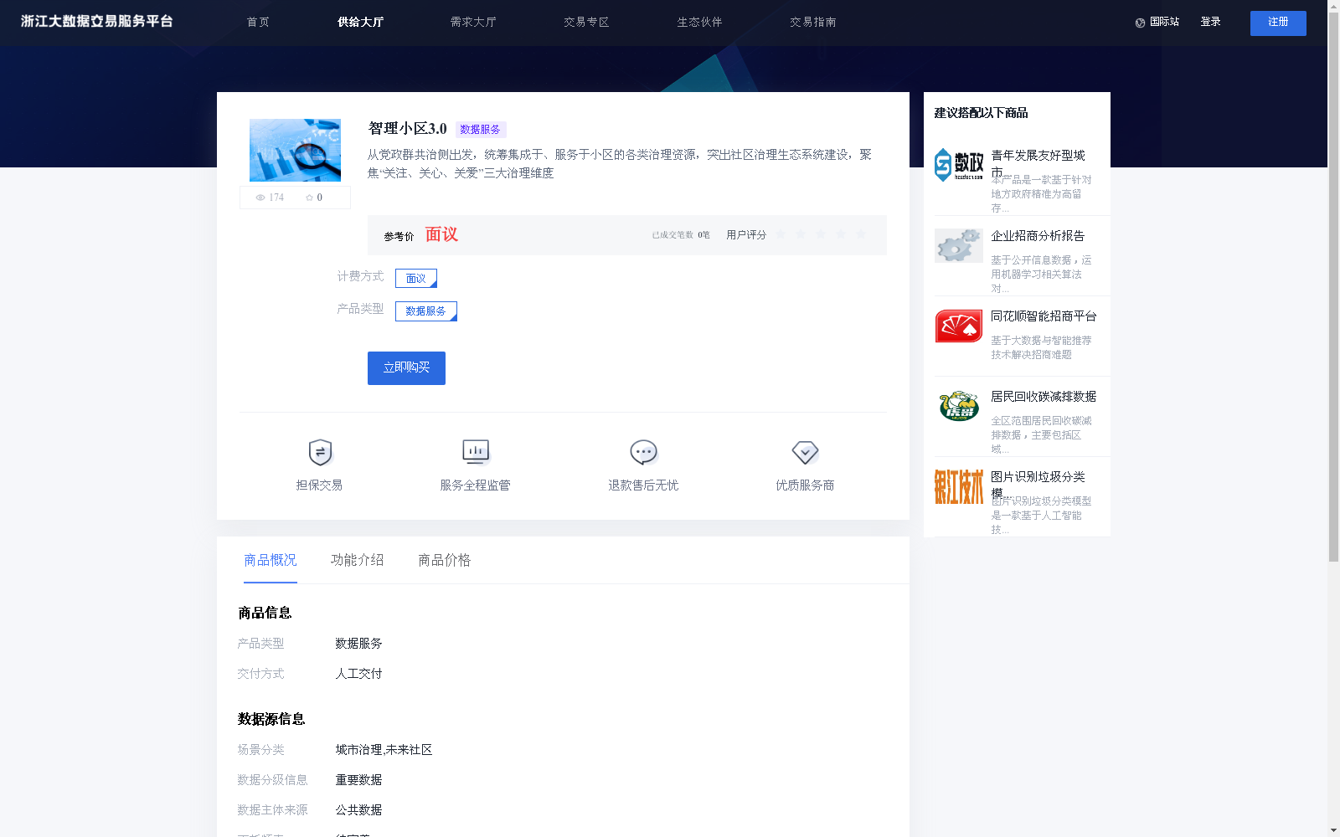Rate with the fifth user rating star
Viewport: 1340px width, 837px height.
point(861,234)
